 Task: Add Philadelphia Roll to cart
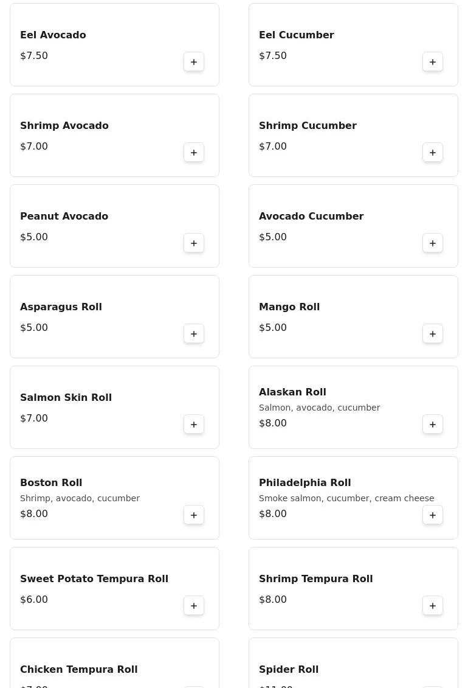[433, 515]
